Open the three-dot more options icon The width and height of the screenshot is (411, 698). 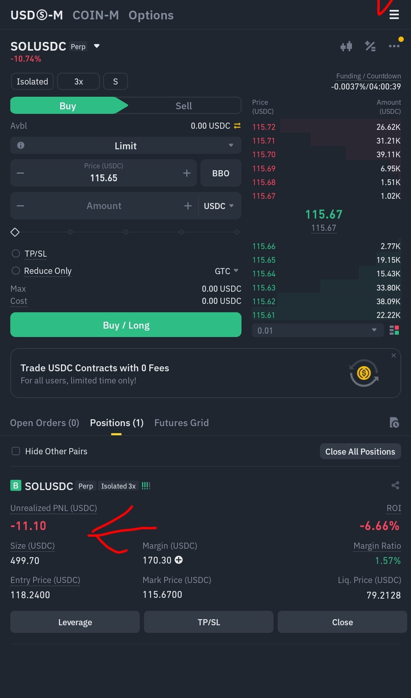tap(394, 46)
